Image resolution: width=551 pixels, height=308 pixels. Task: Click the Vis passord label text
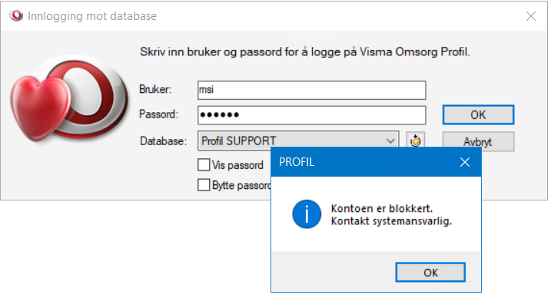point(237,164)
